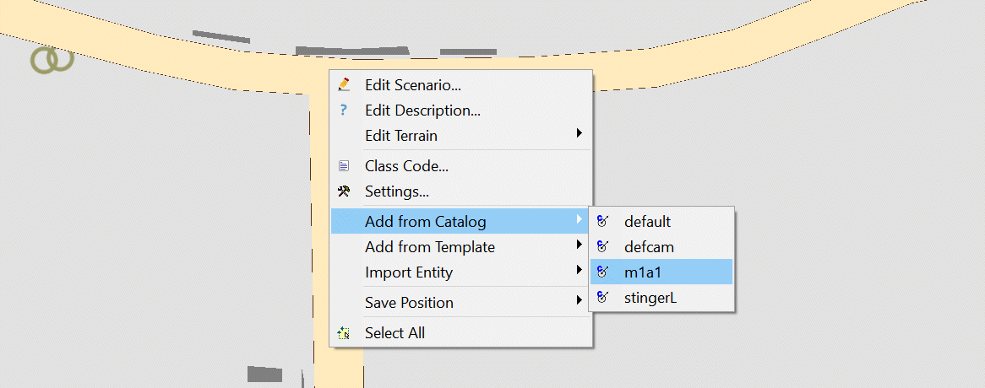Click the entity icon beside stingerL
Viewport: 985px width, 388px height.
[602, 297]
